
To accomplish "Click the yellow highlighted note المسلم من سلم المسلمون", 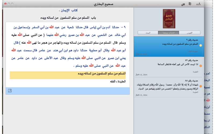I will click(68, 75).
